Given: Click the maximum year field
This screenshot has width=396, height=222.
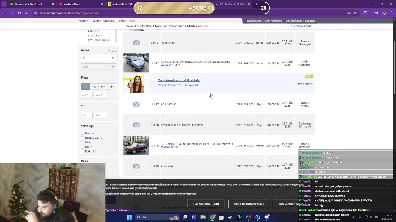Looking at the screenshot, I should (101, 115).
